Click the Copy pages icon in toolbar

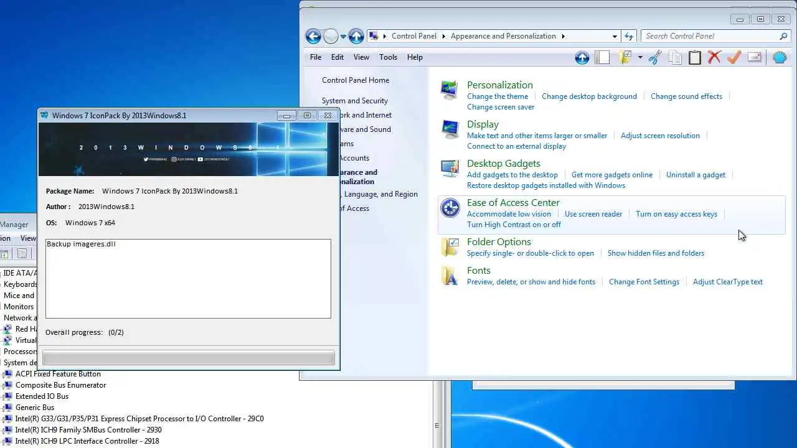[675, 57]
